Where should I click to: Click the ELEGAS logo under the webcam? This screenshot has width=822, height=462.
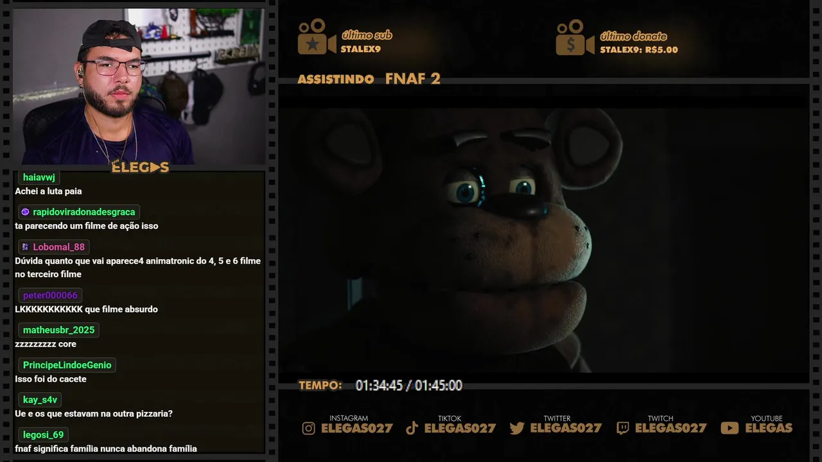coord(140,167)
